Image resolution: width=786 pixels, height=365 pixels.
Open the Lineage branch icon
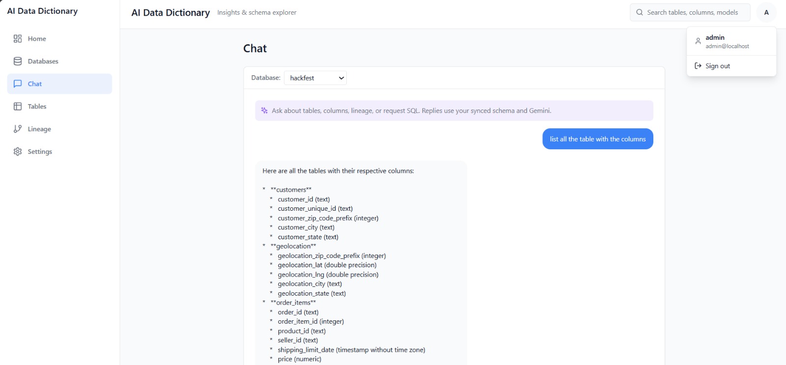tap(18, 129)
